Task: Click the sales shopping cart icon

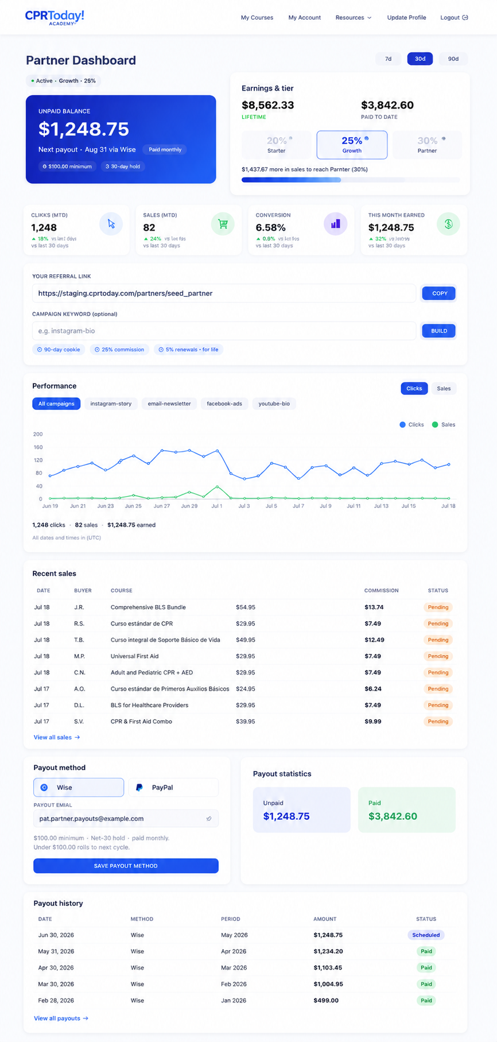Action: click(223, 224)
